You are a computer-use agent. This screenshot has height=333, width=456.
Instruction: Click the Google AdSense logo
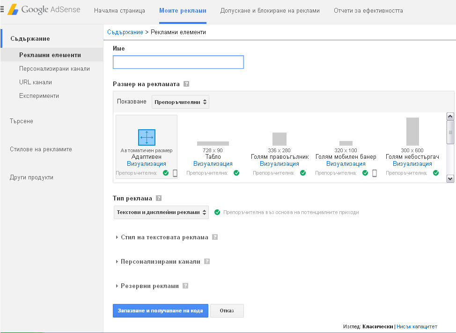click(x=44, y=10)
